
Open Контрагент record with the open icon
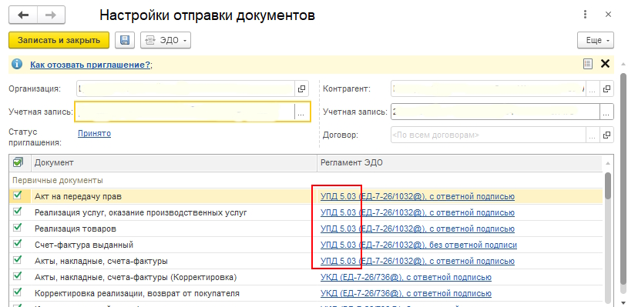(x=607, y=88)
